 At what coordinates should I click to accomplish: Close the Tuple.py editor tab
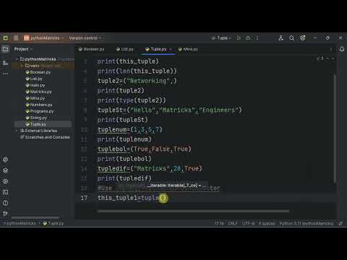point(171,49)
